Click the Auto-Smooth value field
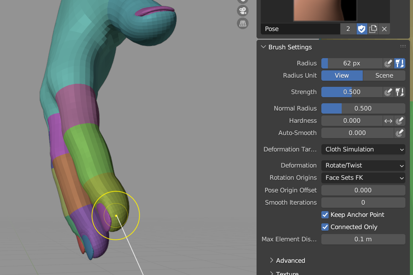Image resolution: width=413 pixels, height=275 pixels. coord(357,133)
